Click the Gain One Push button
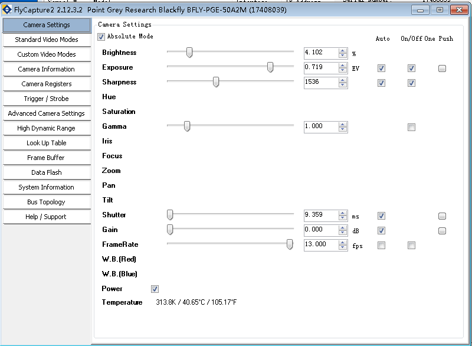Viewport: 472px width, 346px height. pos(442,231)
